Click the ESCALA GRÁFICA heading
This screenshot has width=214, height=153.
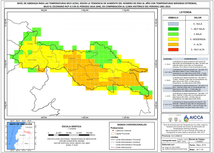[x=72, y=126]
